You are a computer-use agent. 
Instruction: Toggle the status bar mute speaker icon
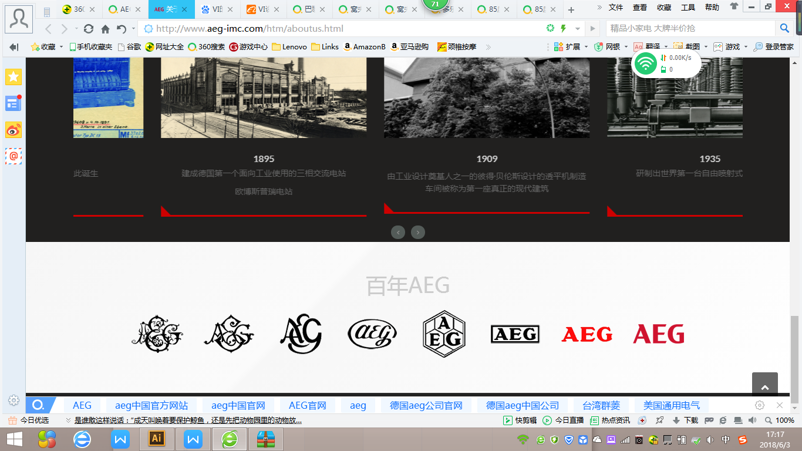752,420
